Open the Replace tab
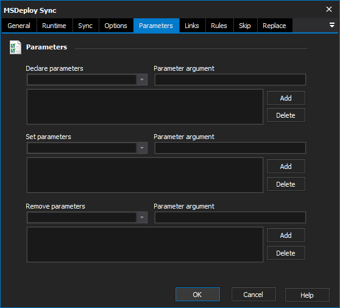The width and height of the screenshot is (340, 308). 275,26
